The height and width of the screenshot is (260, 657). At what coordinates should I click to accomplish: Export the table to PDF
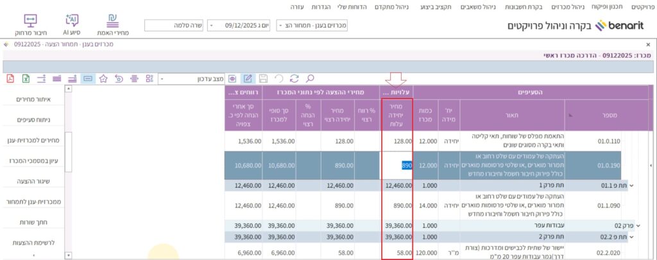[10, 79]
